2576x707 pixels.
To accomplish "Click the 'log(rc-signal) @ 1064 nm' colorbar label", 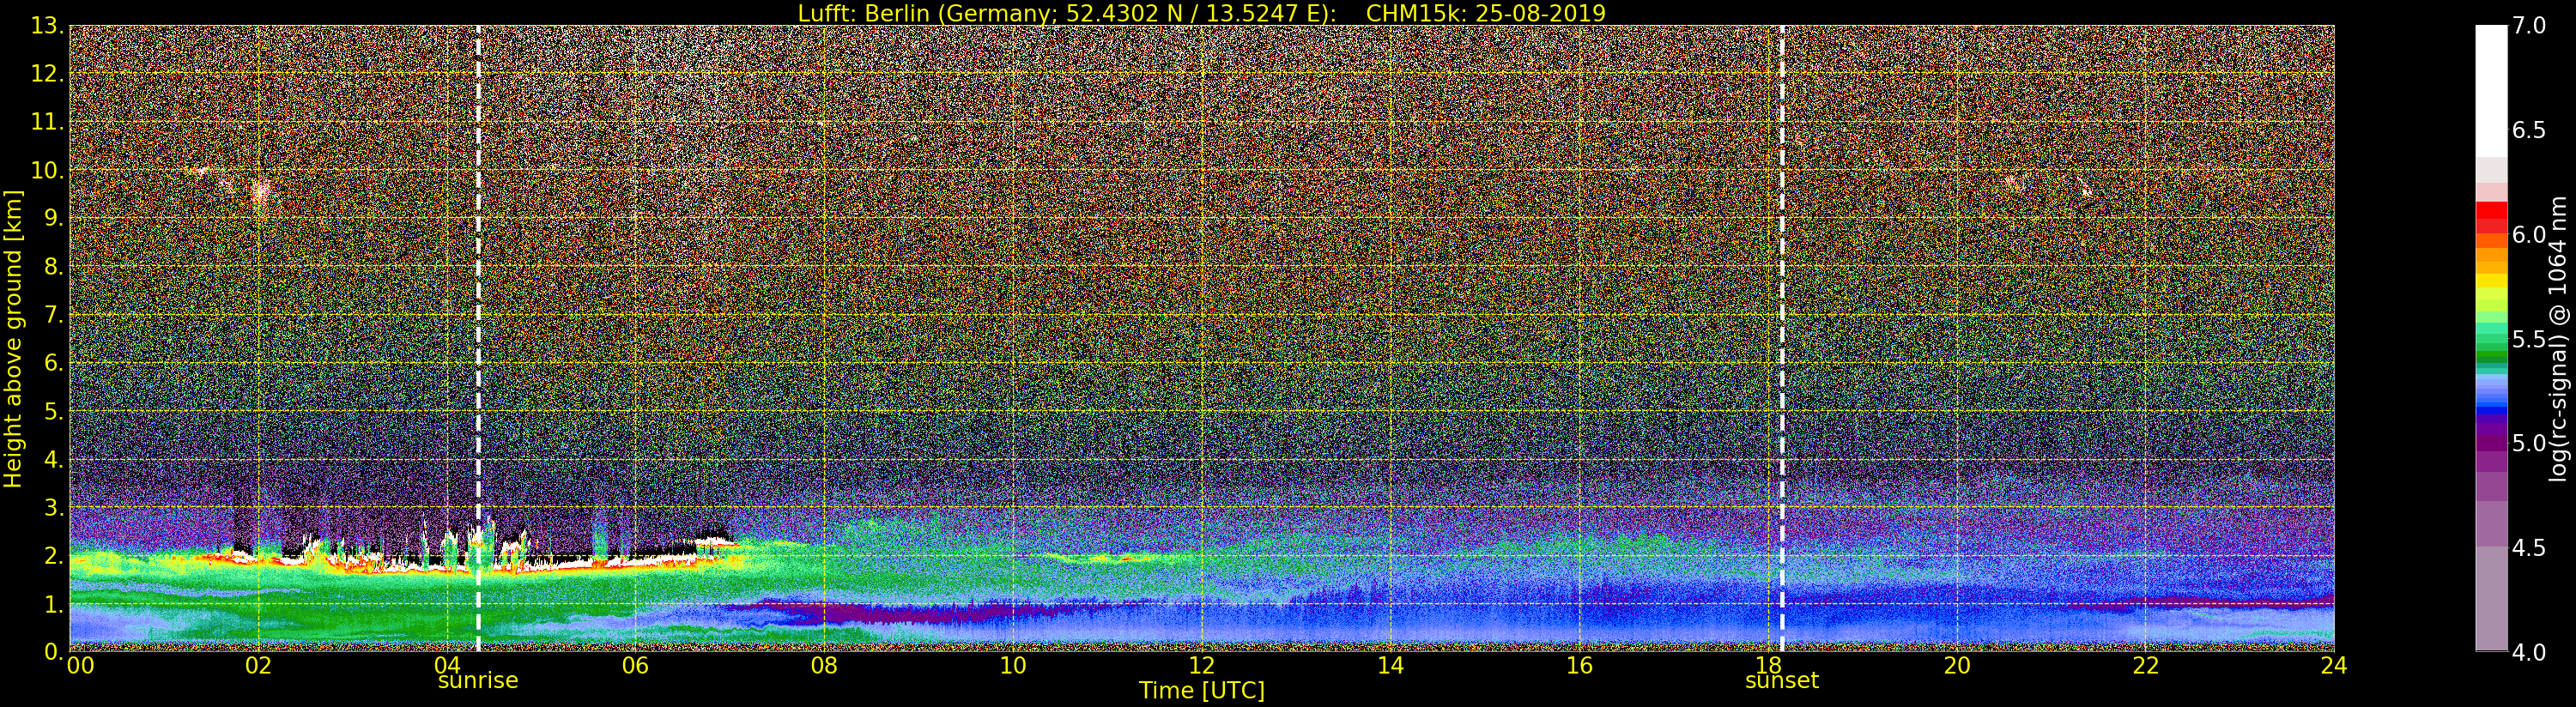I will (x=2559, y=339).
